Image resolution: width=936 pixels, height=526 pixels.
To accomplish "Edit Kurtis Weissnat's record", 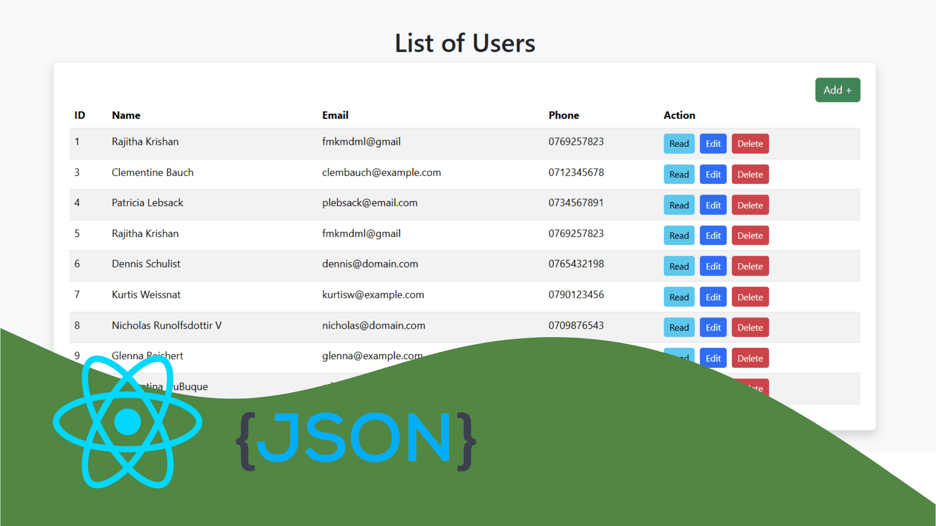I will tap(713, 297).
